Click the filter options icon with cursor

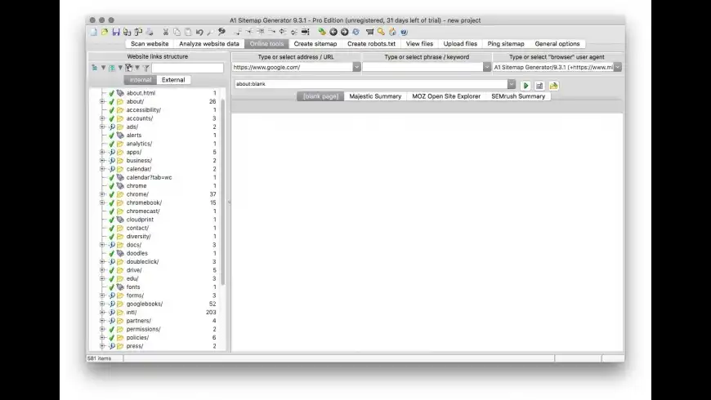(x=129, y=68)
